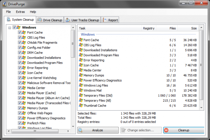This screenshot has height=140, width=210.
Task: Click the icon beside Font Cache in the results list
Action: click(x=81, y=40)
